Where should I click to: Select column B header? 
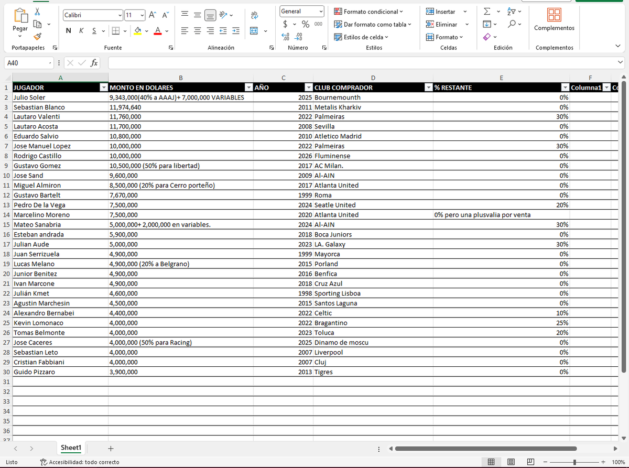180,78
